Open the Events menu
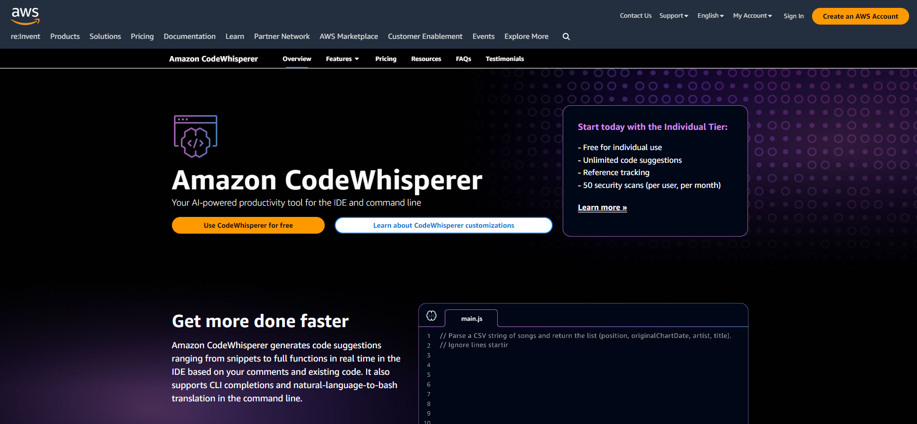 point(483,36)
